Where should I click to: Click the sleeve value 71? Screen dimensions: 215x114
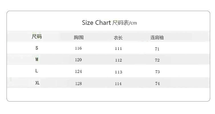(157, 49)
